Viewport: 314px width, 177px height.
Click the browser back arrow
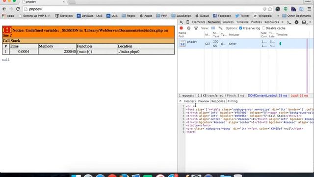pos(4,9)
